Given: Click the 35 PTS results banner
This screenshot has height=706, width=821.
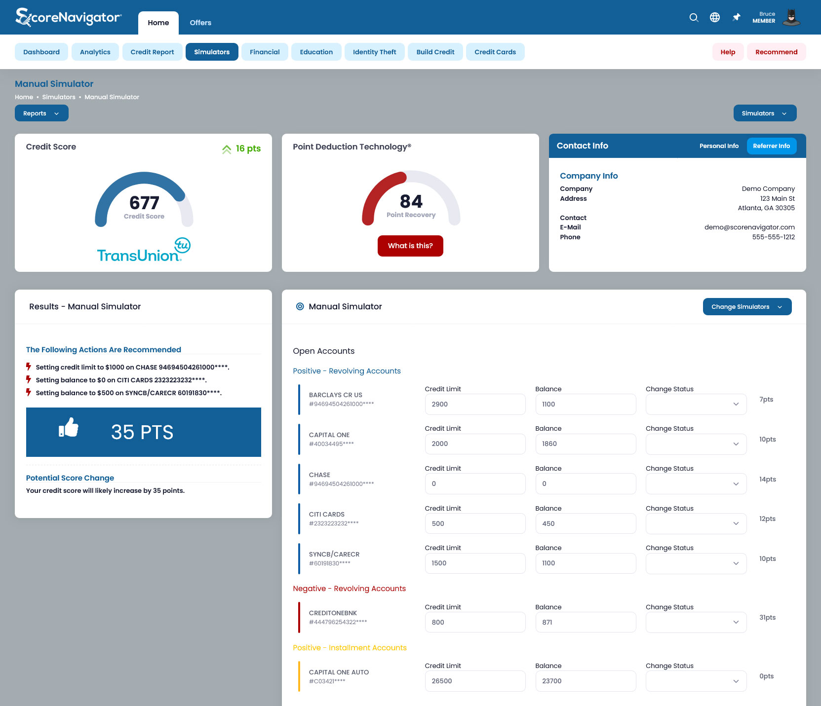Looking at the screenshot, I should pyautogui.click(x=144, y=432).
